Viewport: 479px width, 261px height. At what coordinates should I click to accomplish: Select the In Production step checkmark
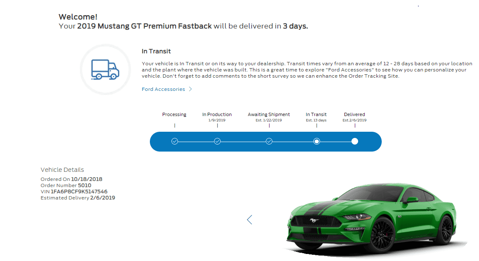point(217,141)
